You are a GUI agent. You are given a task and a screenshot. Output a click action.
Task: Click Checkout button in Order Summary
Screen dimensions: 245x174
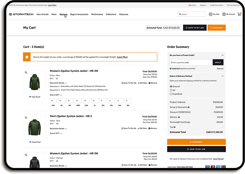pos(196,142)
